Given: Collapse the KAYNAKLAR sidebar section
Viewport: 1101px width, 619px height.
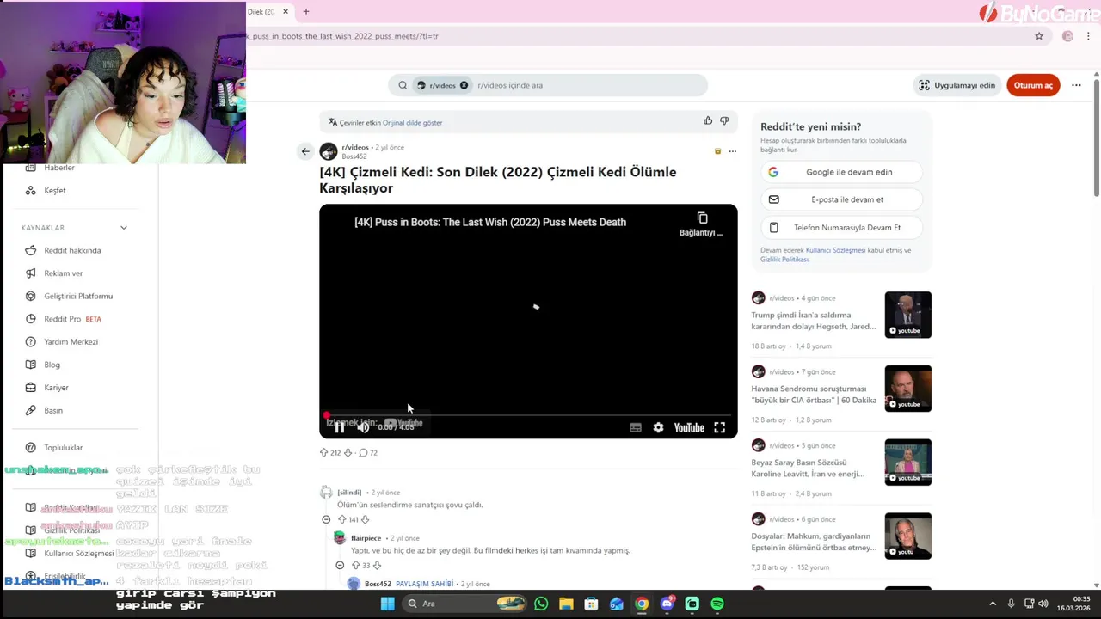Looking at the screenshot, I should click(x=124, y=228).
